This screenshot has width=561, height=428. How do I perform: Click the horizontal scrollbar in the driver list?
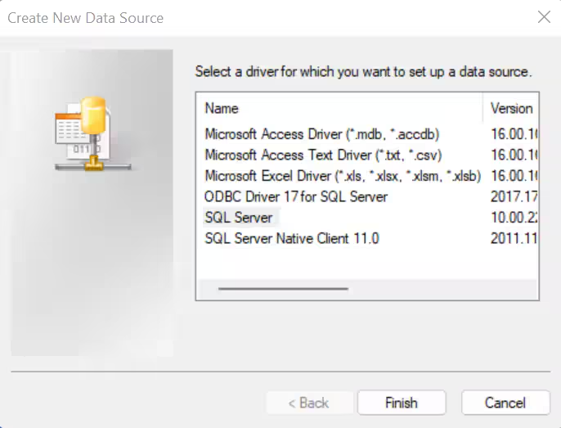(283, 288)
